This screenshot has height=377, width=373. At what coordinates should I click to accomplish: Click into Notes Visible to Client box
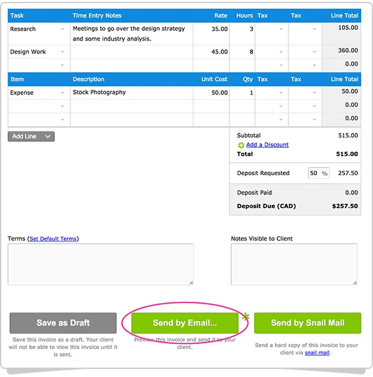click(293, 264)
